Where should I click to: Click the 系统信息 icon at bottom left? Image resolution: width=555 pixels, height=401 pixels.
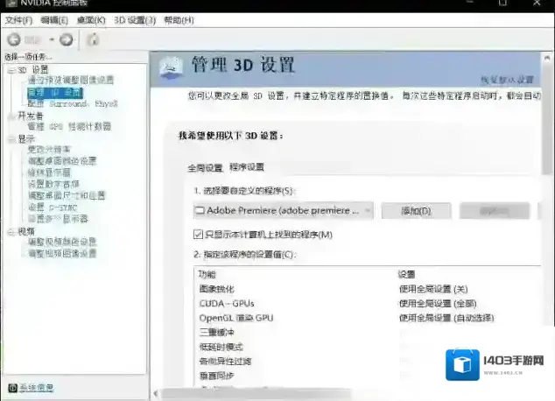point(12,387)
